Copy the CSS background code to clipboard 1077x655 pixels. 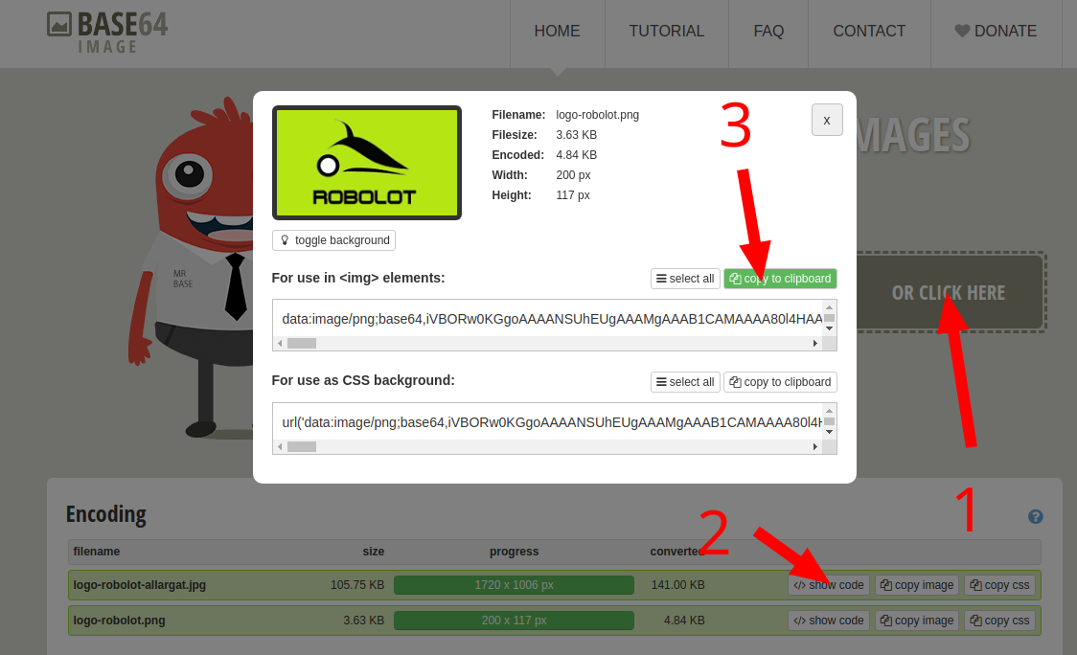click(x=780, y=381)
